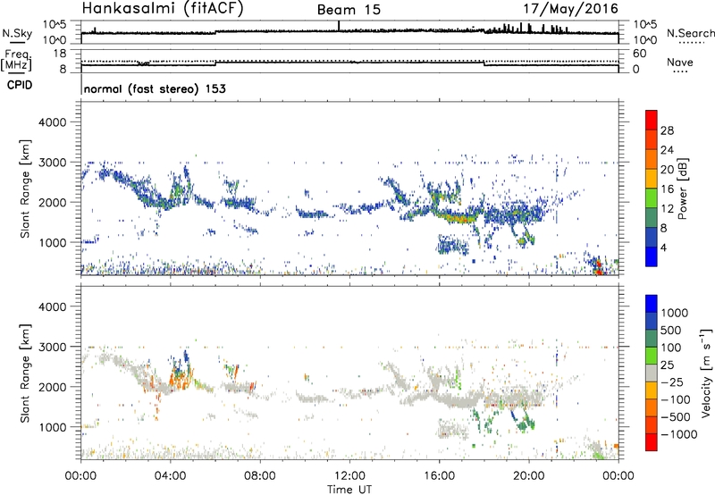This screenshot has height=495, width=715.
Task: Click the 20:00 time axis label
Action: pos(528,476)
